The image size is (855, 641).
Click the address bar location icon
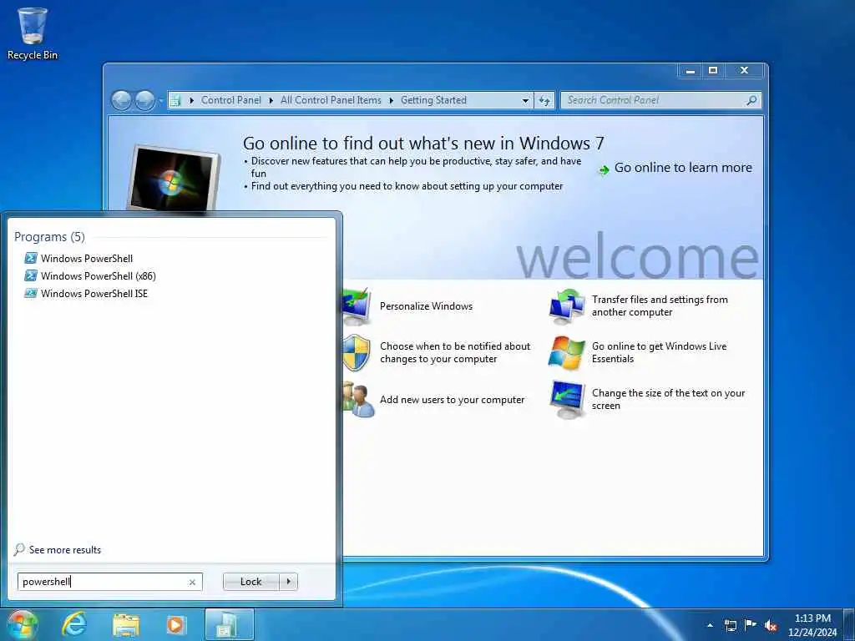click(x=175, y=100)
